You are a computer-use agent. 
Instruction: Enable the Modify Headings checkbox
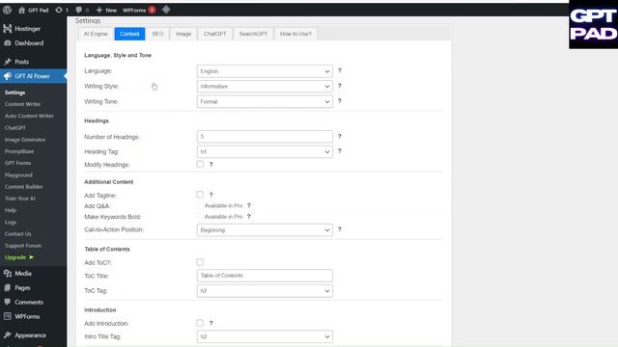tap(200, 164)
